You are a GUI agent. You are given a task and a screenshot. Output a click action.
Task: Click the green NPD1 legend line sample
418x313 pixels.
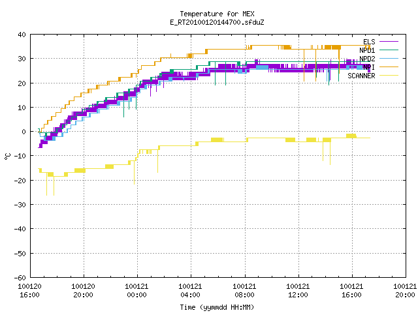tap(389, 50)
